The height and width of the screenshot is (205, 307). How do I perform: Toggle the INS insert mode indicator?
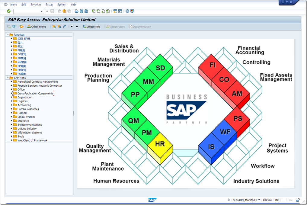pos(277,200)
